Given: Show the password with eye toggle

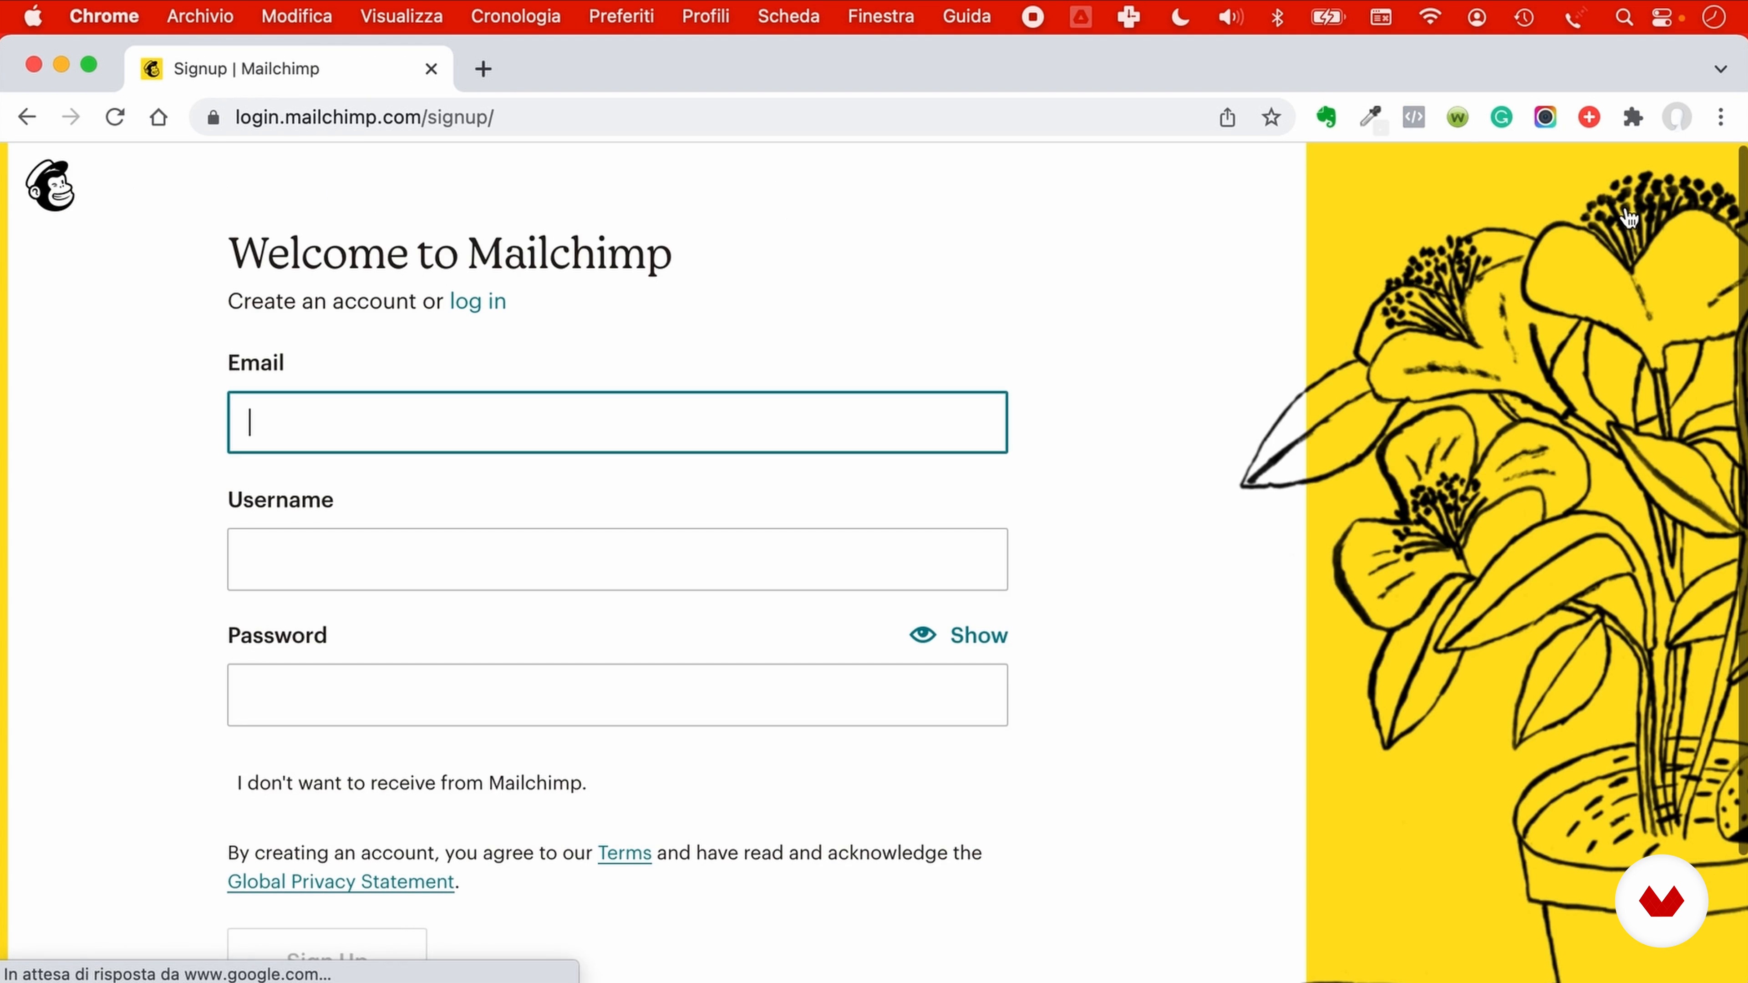Looking at the screenshot, I should click(x=959, y=635).
